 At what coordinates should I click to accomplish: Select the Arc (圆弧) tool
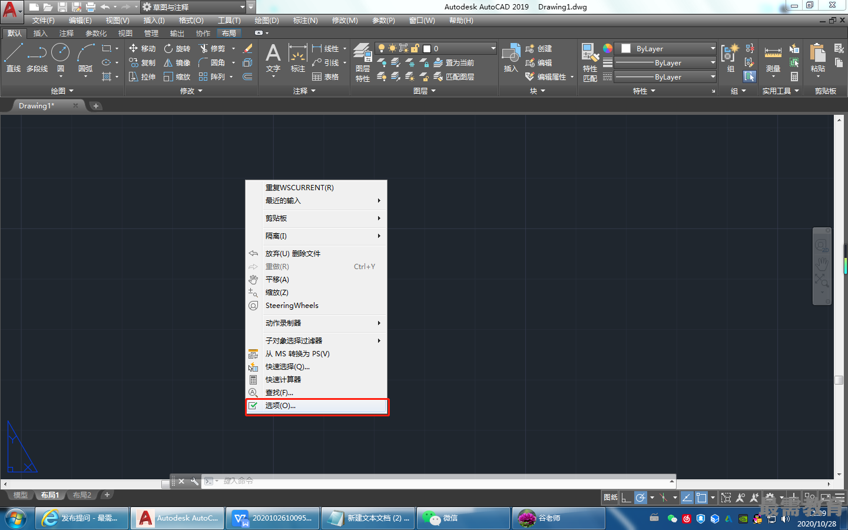(85, 58)
